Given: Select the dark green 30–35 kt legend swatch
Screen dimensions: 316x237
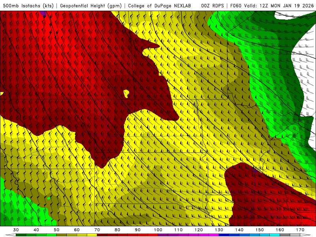Looking at the screenshot, I should (21, 235).
